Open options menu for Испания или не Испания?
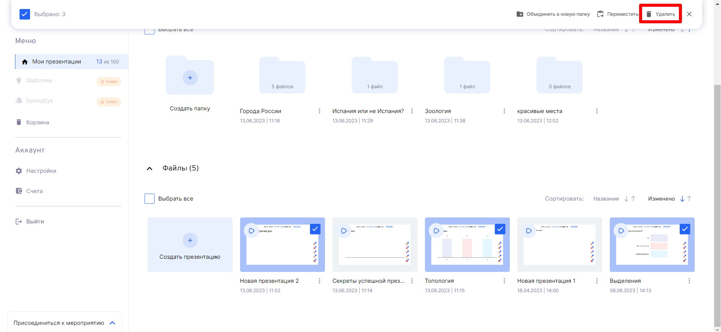 412,111
